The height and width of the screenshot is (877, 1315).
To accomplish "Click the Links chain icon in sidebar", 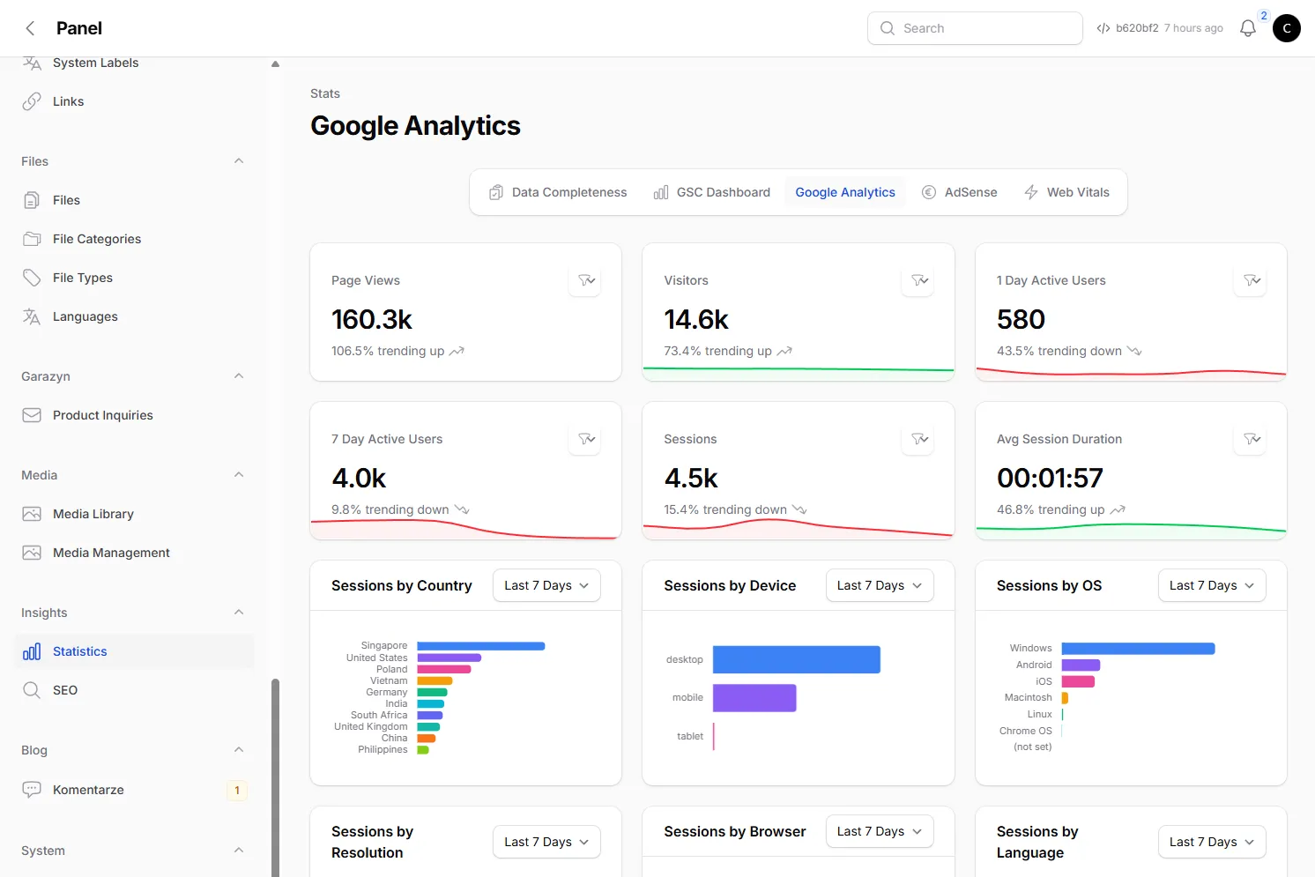I will tap(32, 101).
